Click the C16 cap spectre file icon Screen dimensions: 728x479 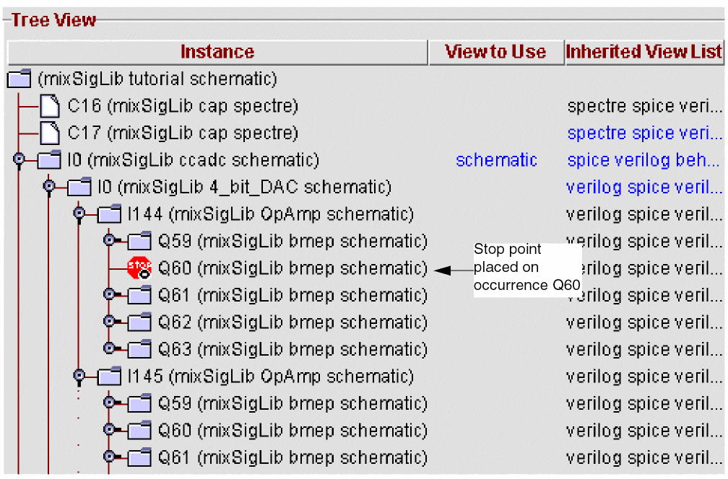click(x=50, y=107)
